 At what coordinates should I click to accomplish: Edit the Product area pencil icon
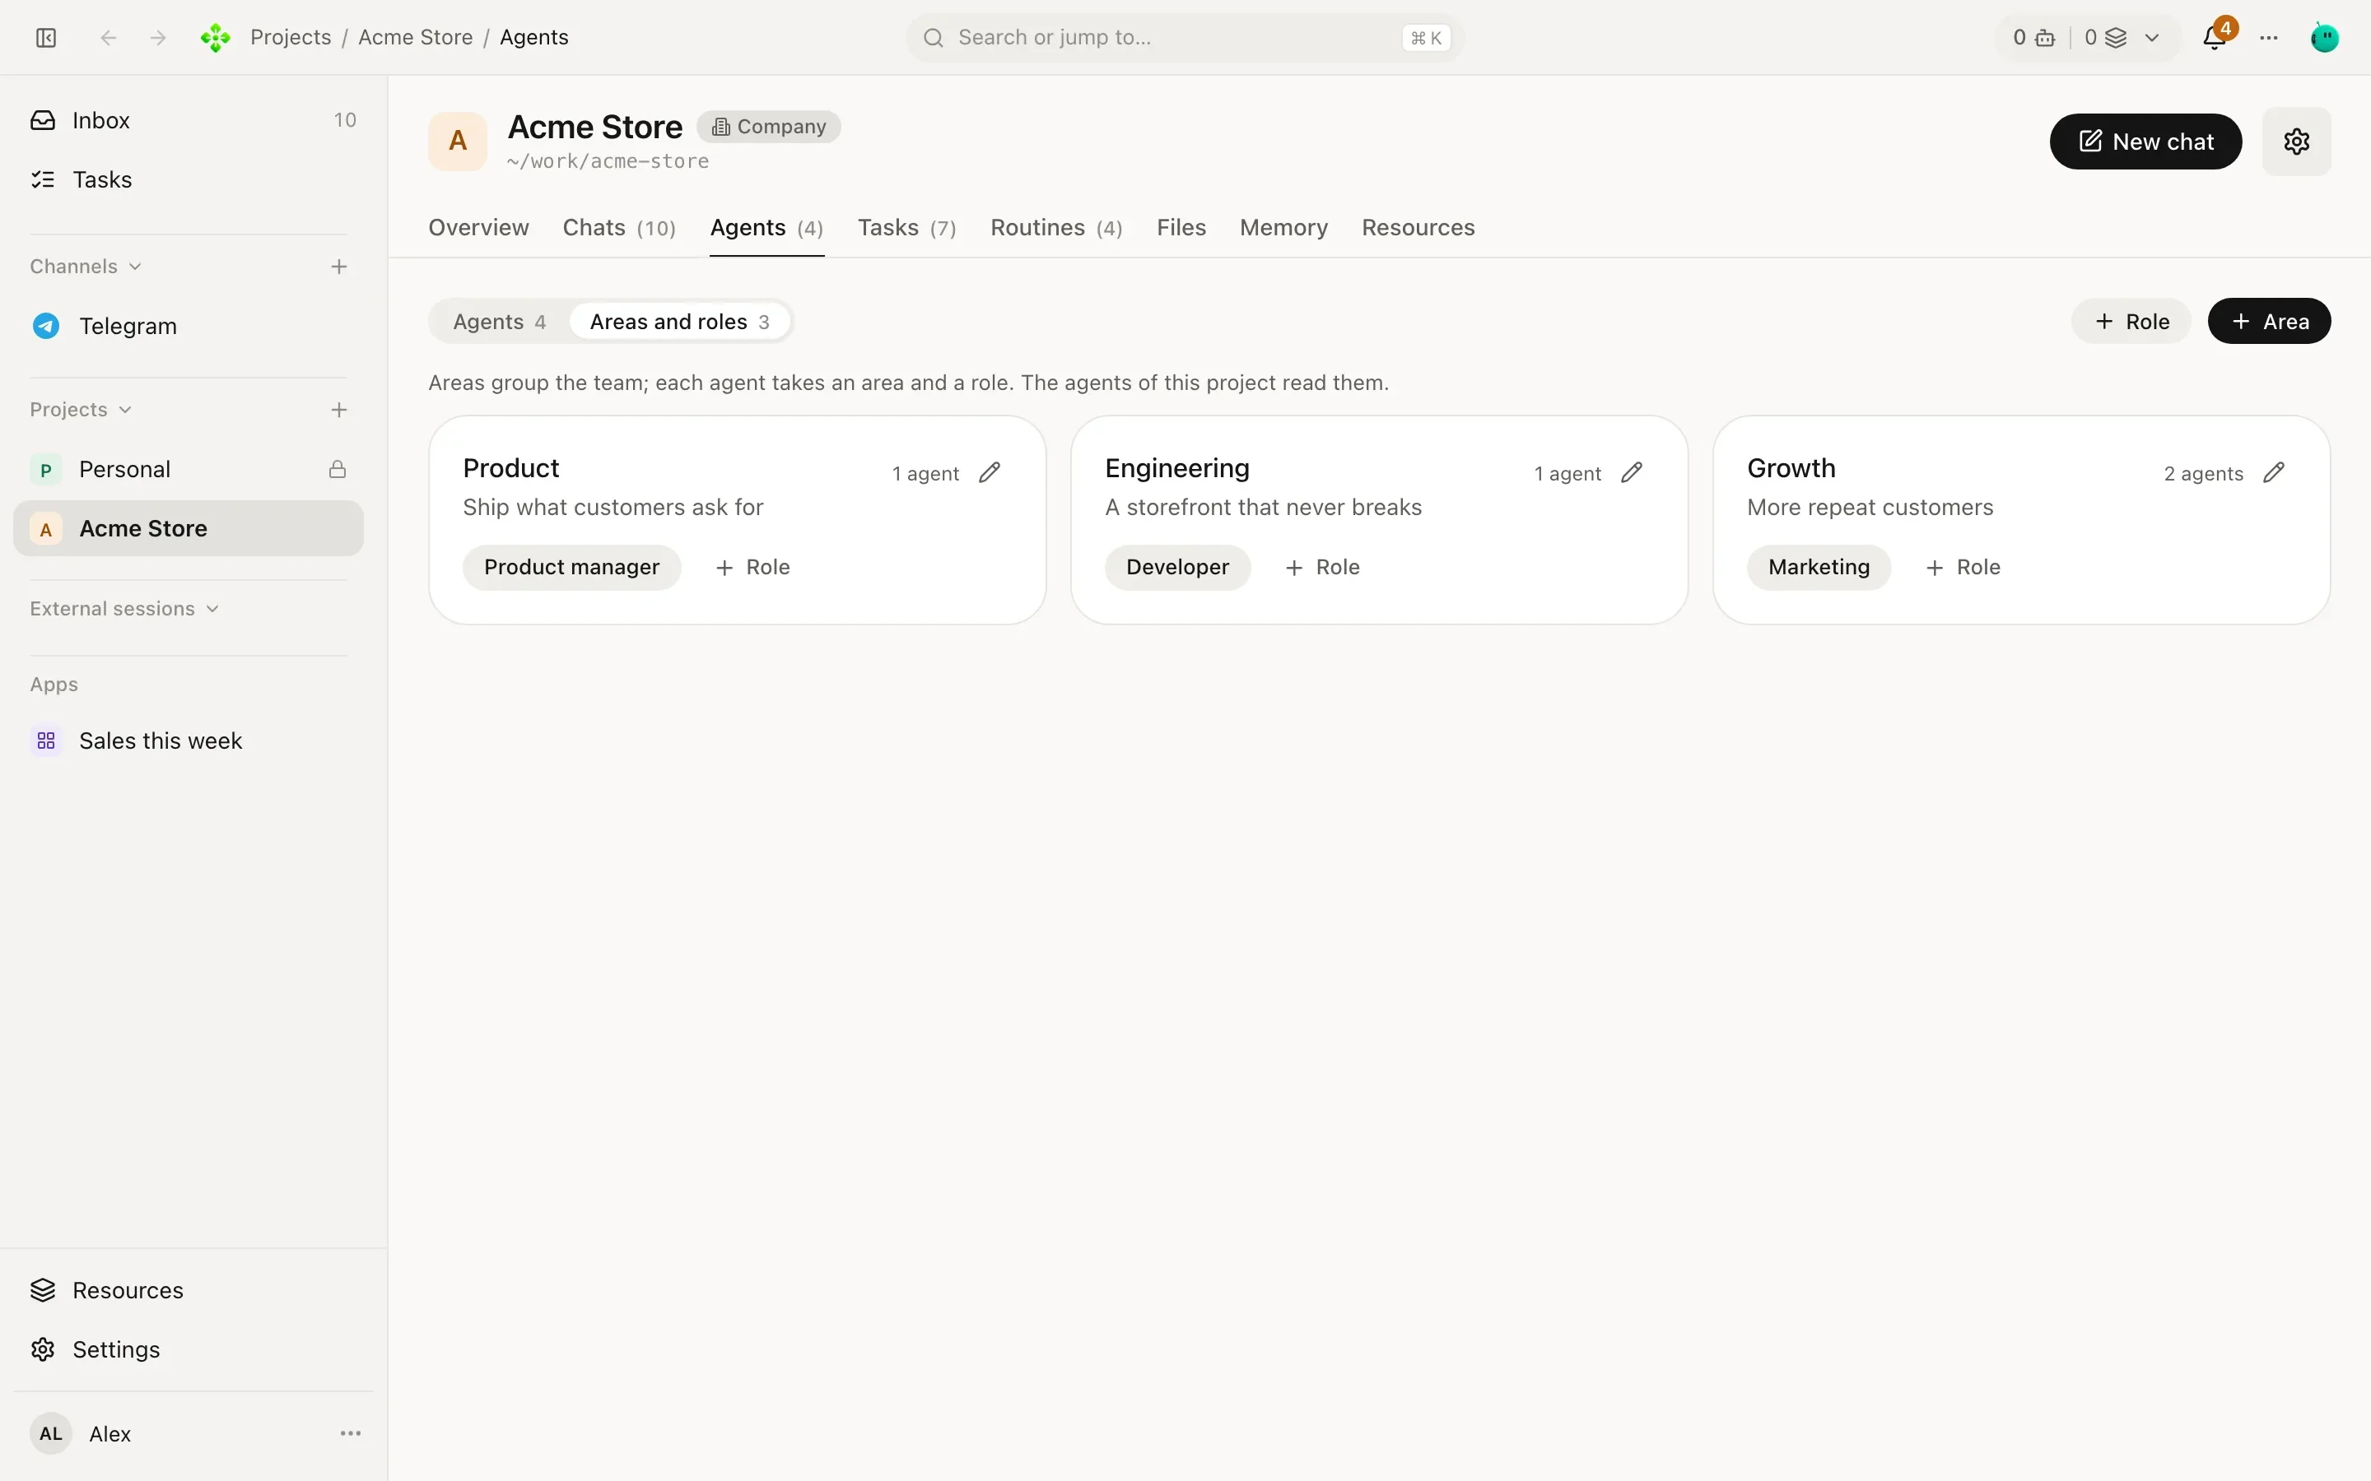click(x=990, y=473)
